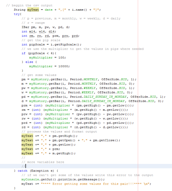This screenshot has width=172, height=191.
Task: Click the catch keyword
Action: click(23, 171)
